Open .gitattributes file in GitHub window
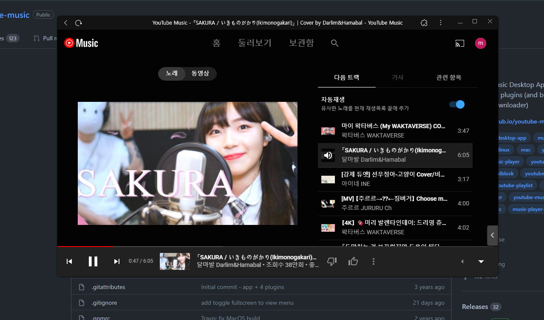 tap(108, 287)
